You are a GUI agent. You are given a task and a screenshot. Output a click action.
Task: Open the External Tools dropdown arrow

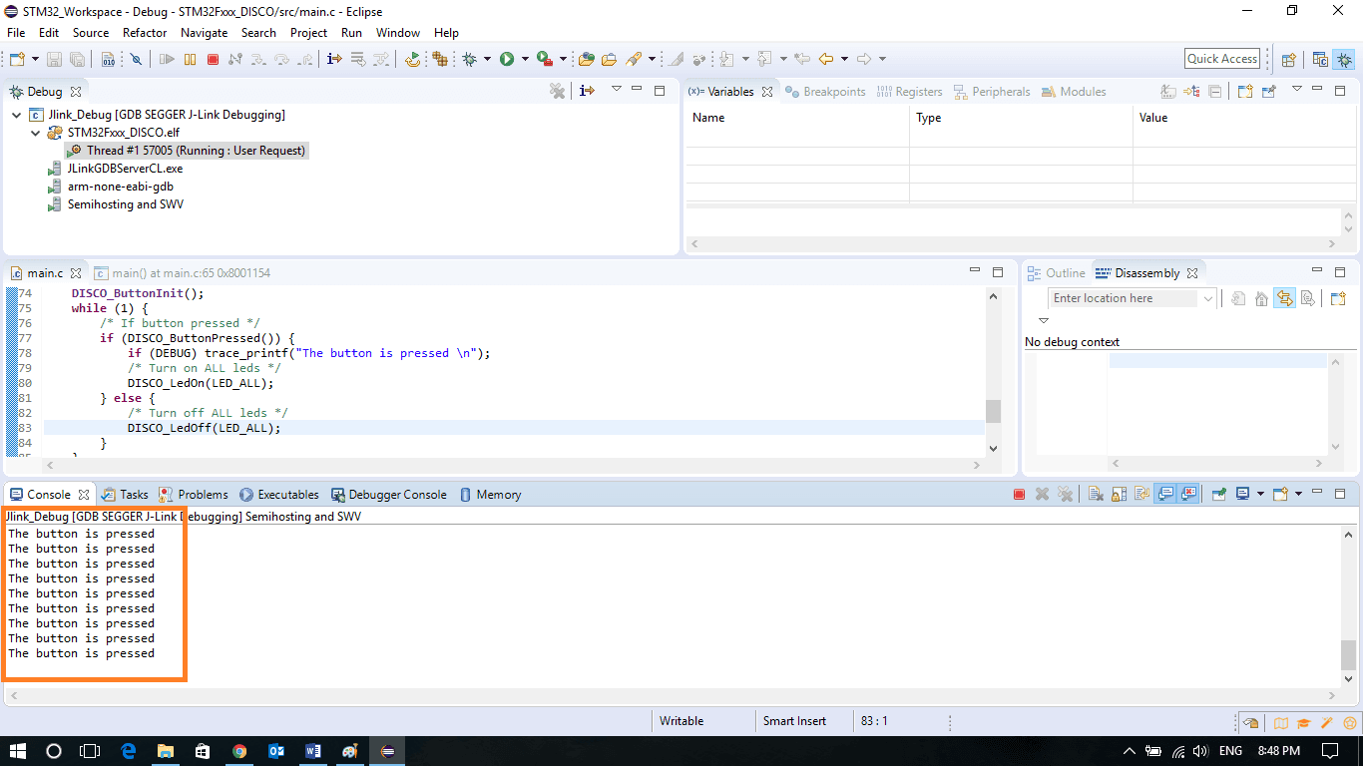click(563, 59)
